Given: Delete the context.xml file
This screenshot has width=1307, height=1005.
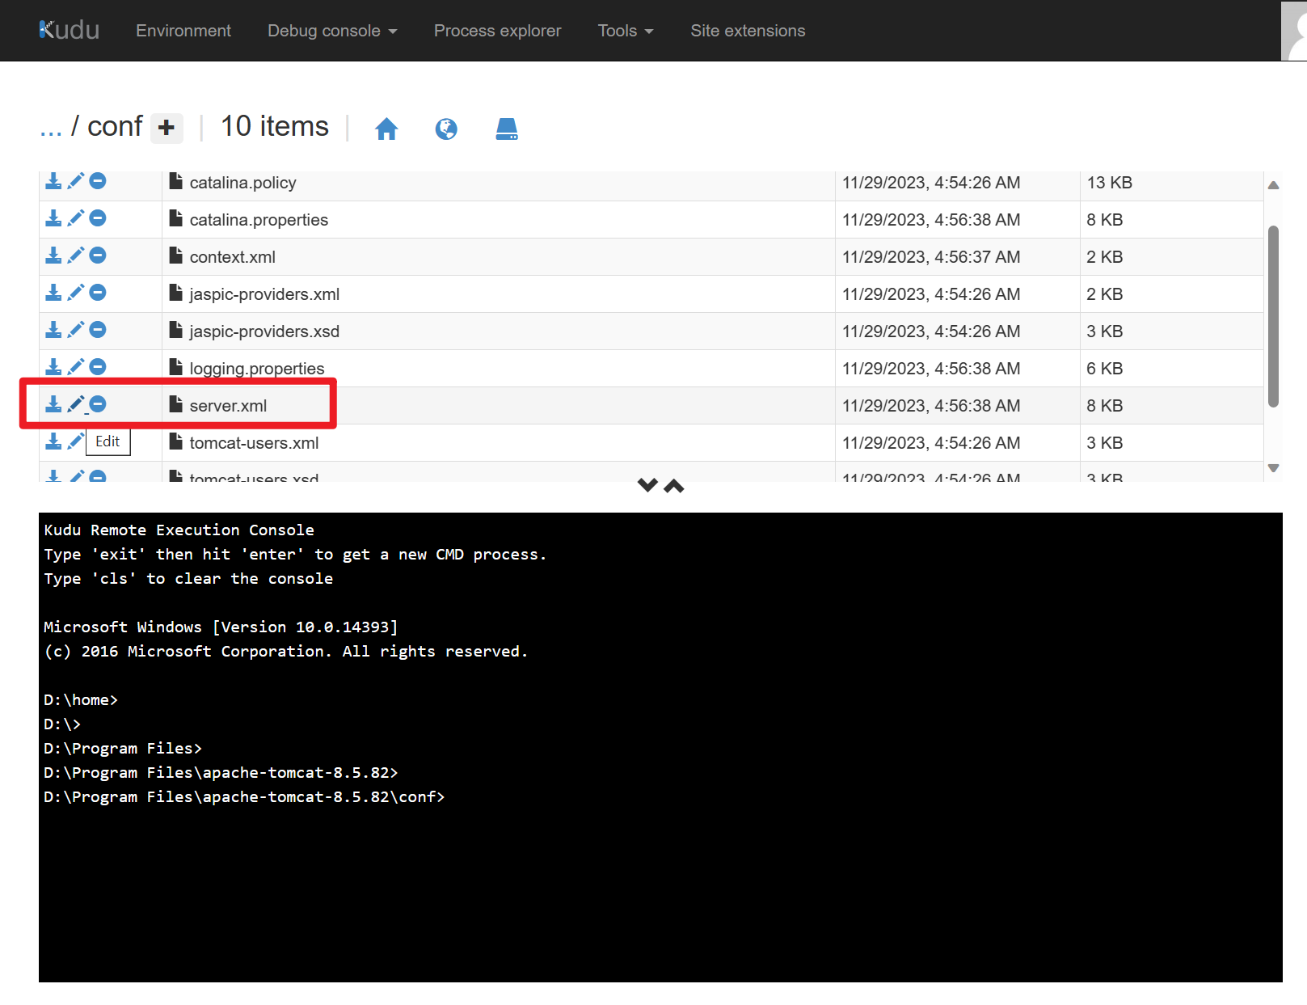Looking at the screenshot, I should point(98,255).
